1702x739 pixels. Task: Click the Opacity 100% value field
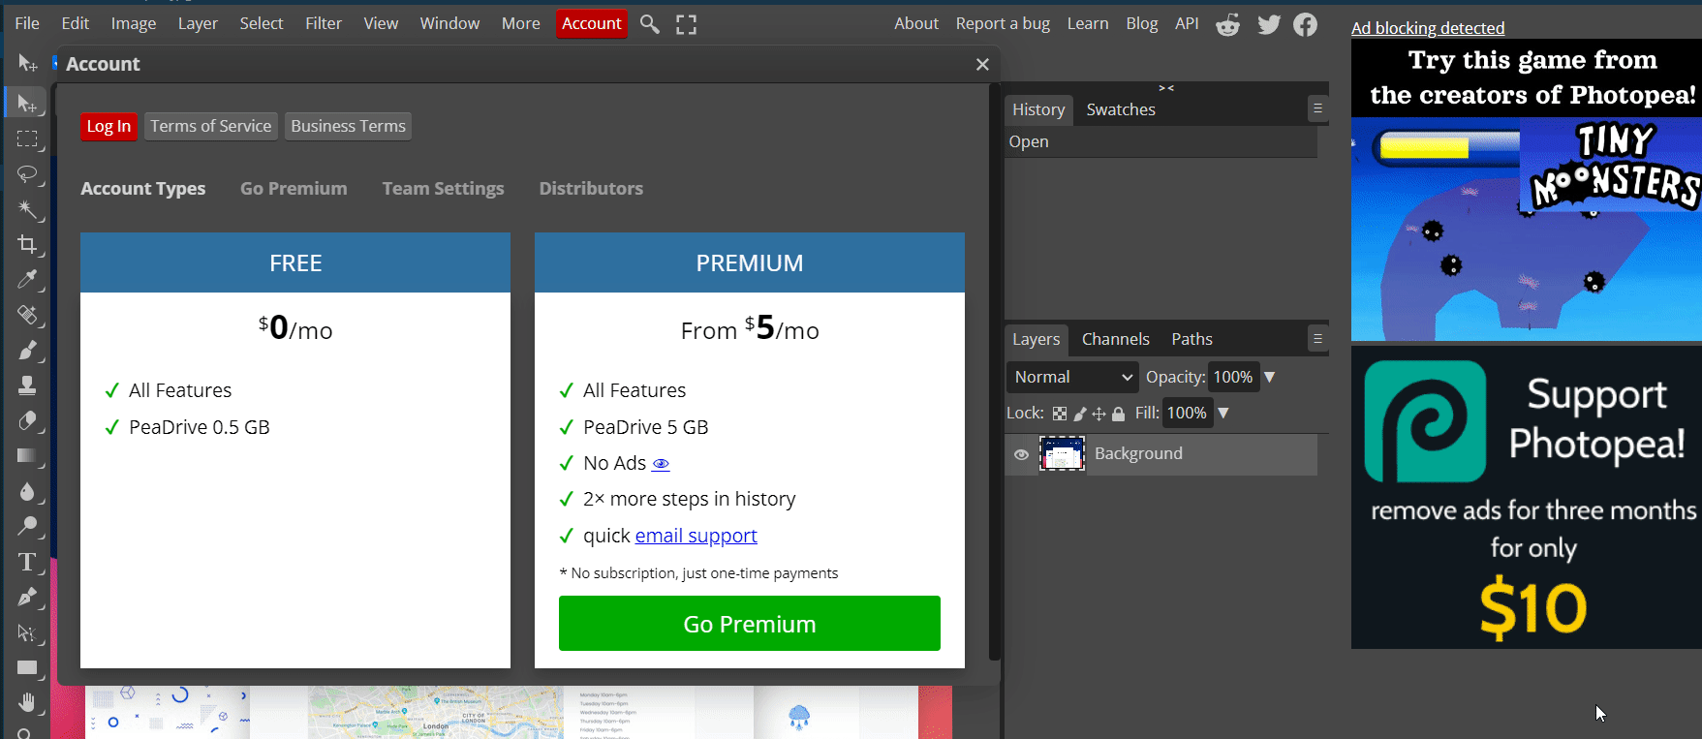[1233, 377]
